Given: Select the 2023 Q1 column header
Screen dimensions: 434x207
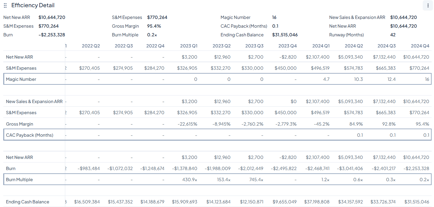Looking at the screenshot, I should point(189,46).
